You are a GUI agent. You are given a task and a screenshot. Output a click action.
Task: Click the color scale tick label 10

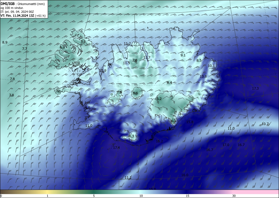141,196
